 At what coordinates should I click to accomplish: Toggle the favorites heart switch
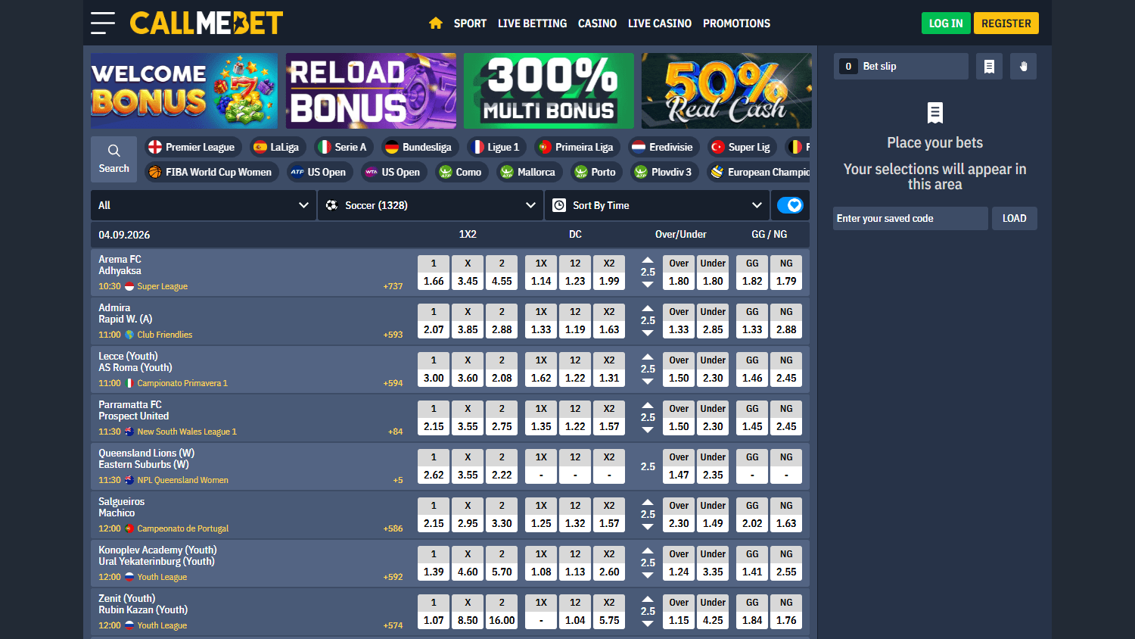coord(790,205)
